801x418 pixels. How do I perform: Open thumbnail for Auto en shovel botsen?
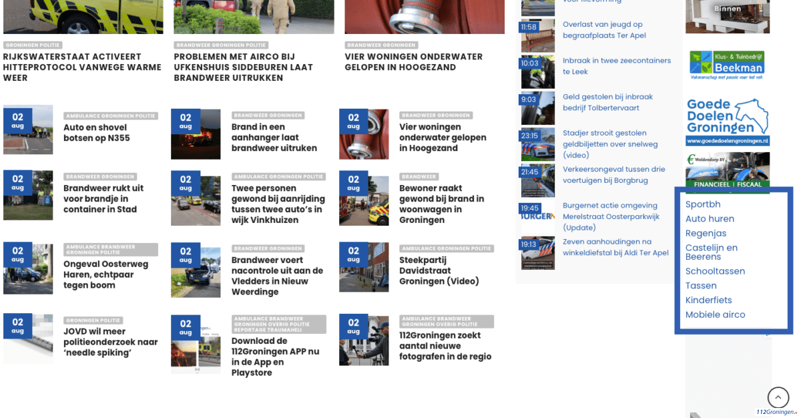[28, 130]
